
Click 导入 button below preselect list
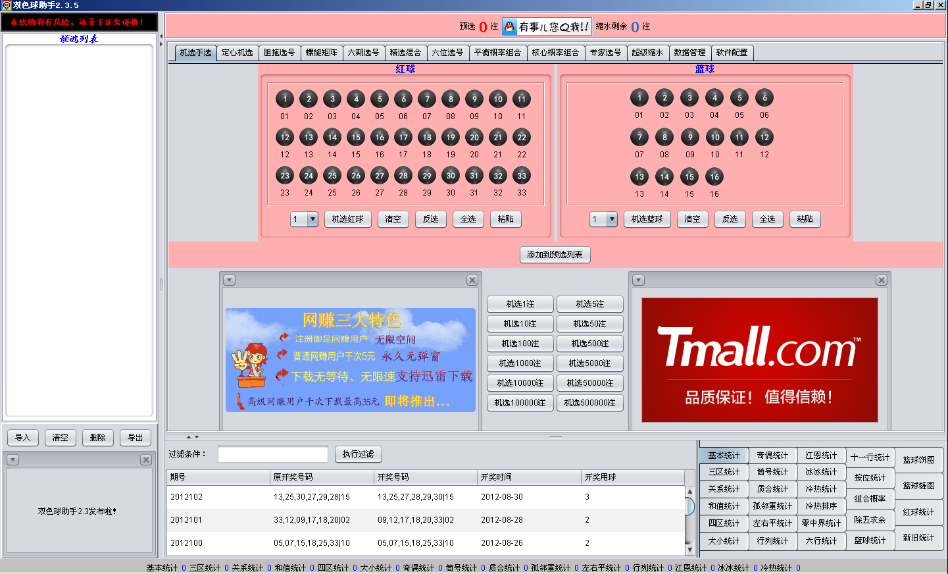(x=23, y=438)
